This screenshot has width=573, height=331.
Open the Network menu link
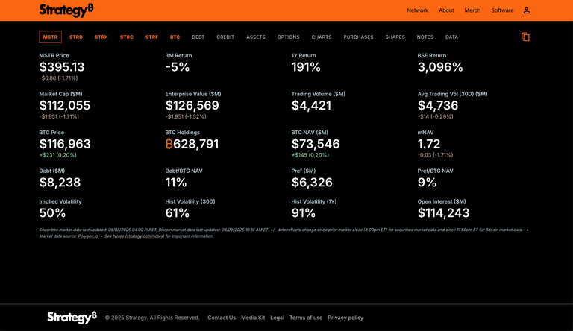418,10
